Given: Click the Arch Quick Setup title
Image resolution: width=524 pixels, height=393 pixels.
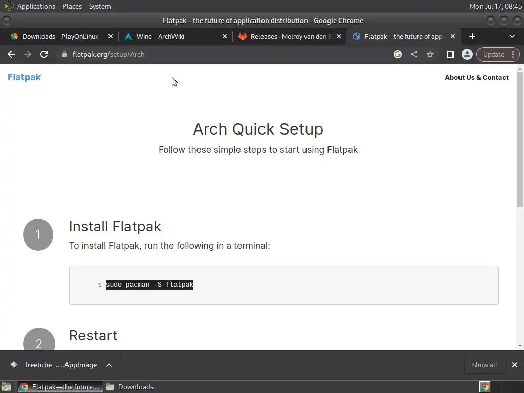Looking at the screenshot, I should [x=258, y=129].
